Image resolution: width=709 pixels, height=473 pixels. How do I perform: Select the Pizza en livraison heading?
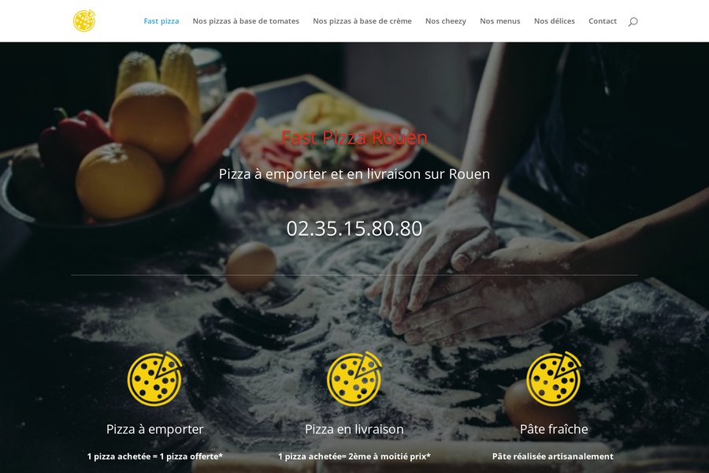[354, 429]
